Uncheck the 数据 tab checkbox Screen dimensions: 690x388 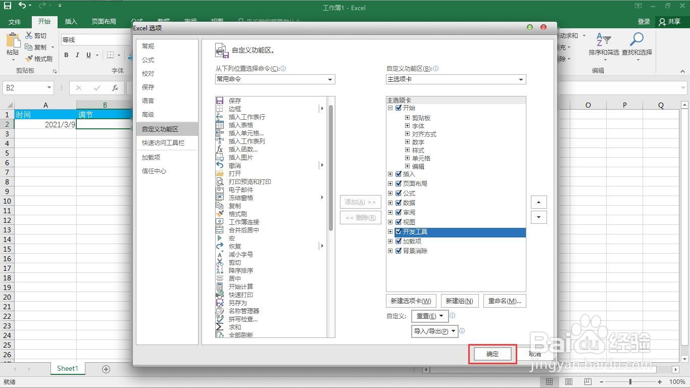point(399,203)
